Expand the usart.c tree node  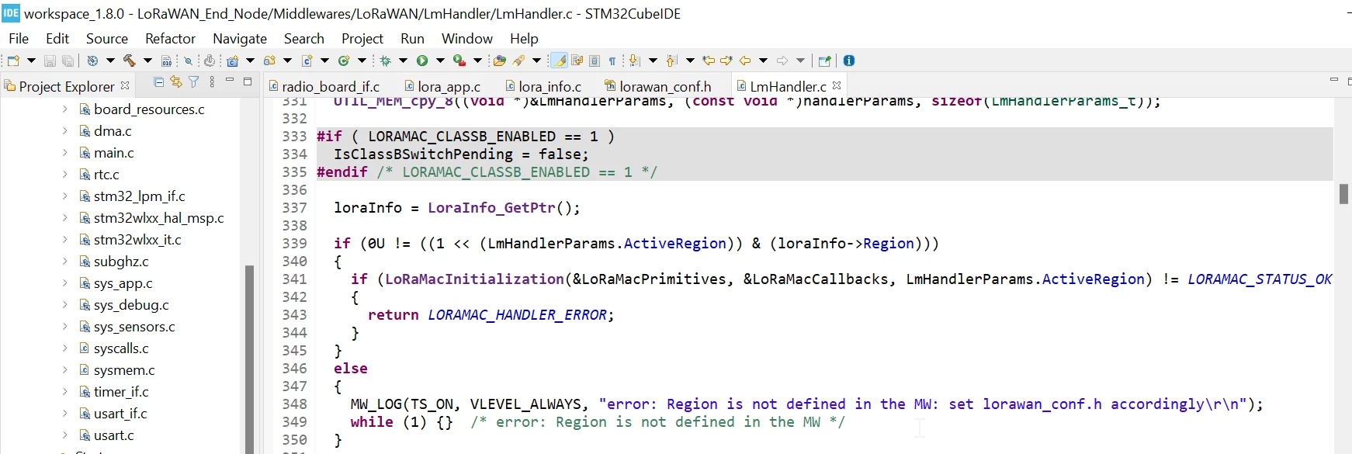pos(65,435)
